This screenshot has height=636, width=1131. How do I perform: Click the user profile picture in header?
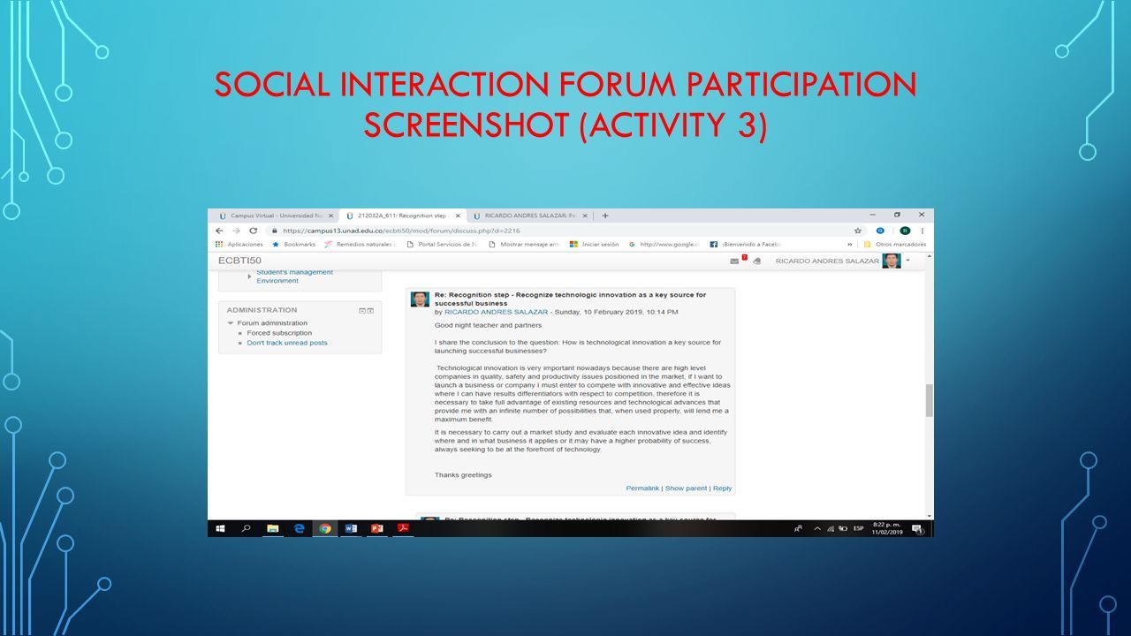click(892, 261)
